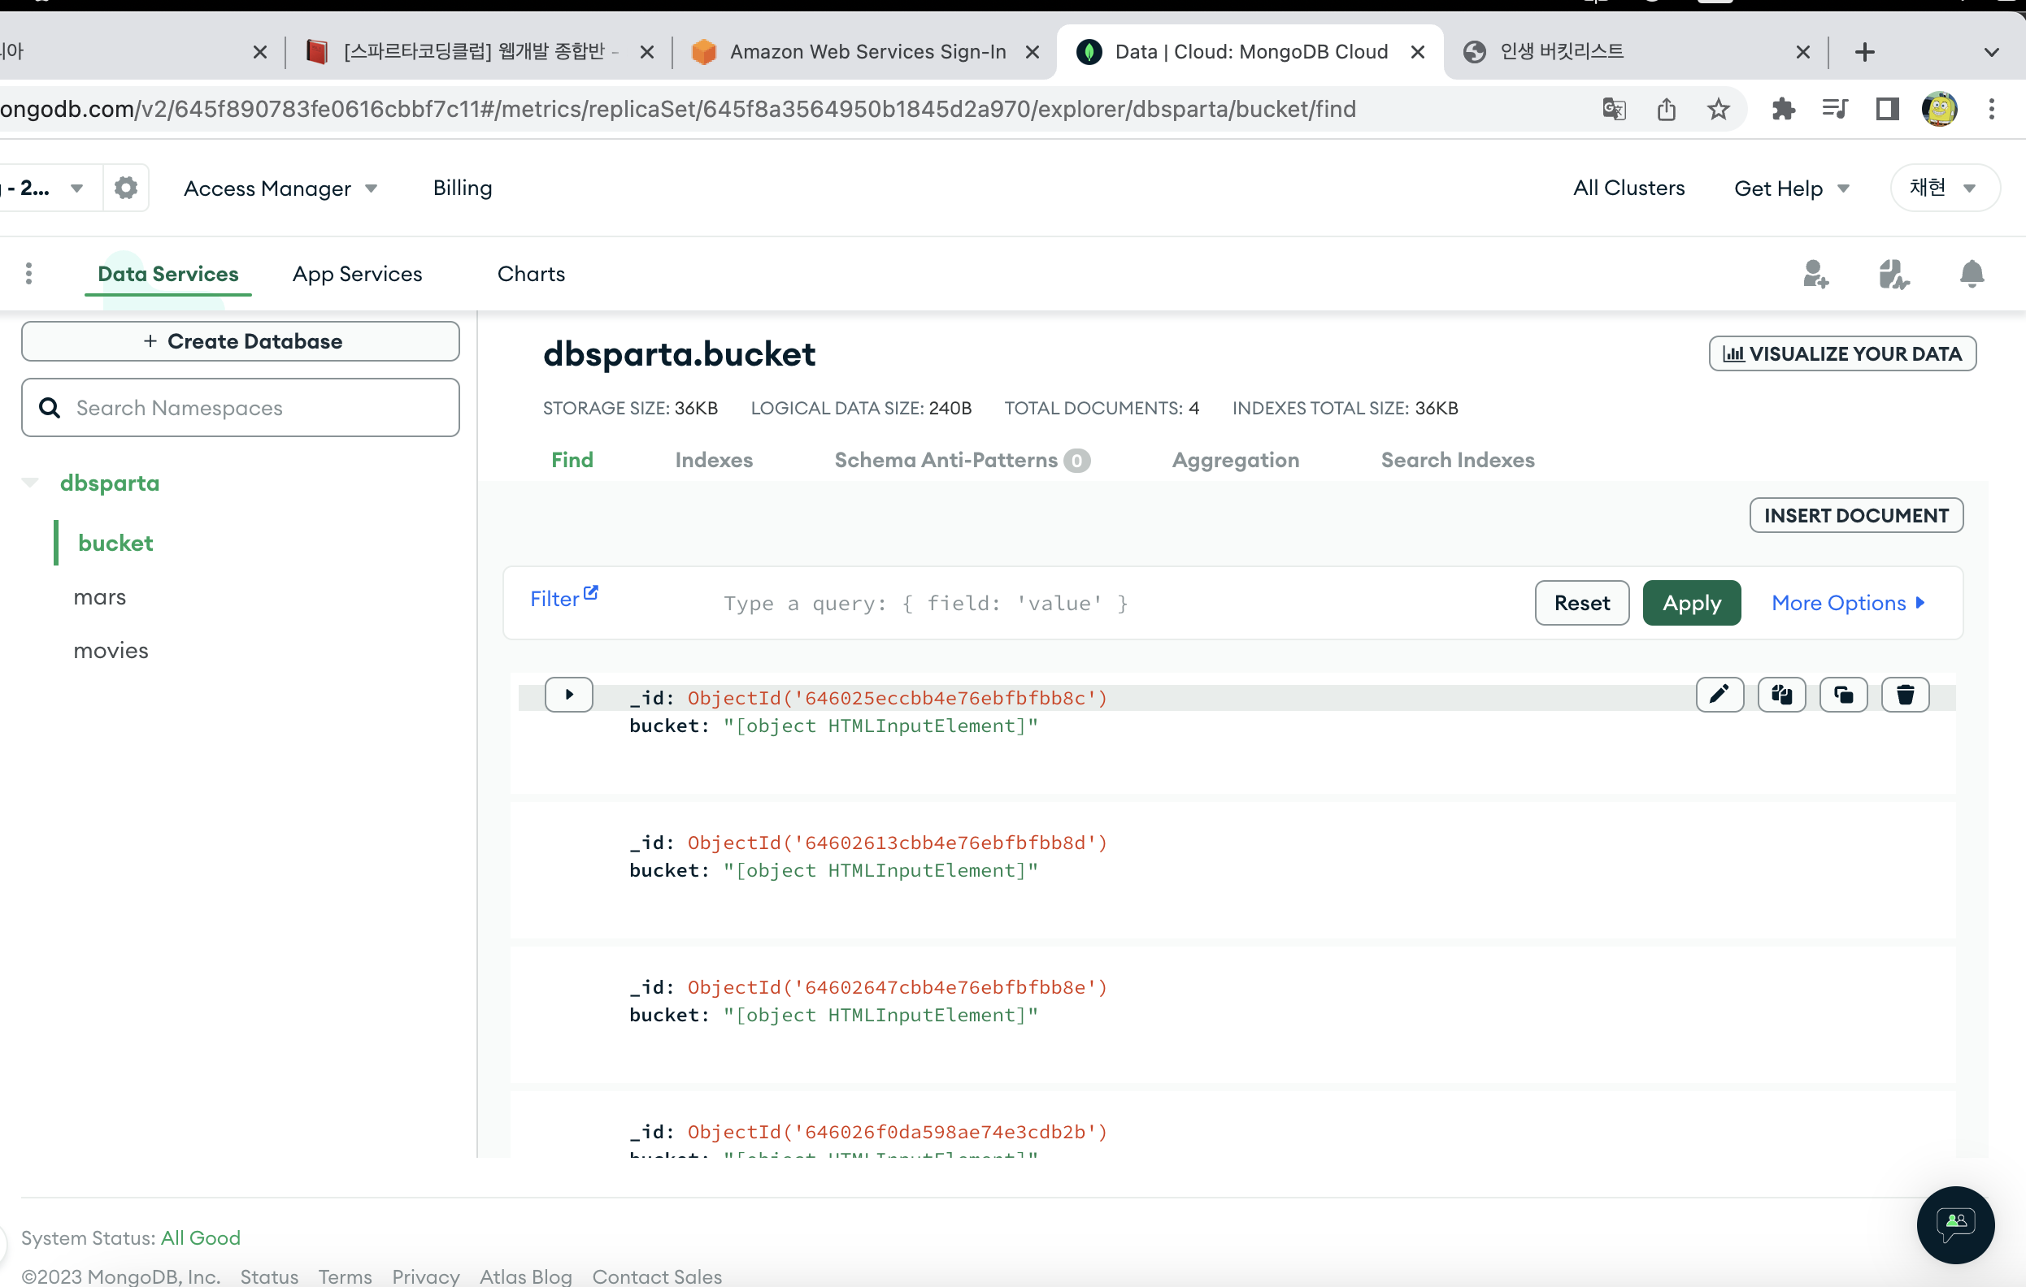Go to Billing
Image resolution: width=2026 pixels, height=1287 pixels.
[x=462, y=188]
